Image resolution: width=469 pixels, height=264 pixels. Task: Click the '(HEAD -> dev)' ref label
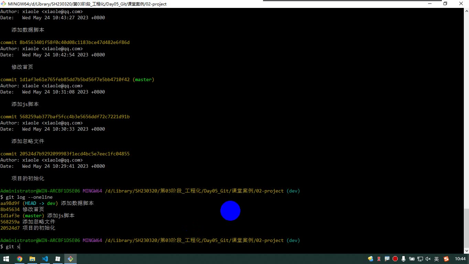[40, 203]
